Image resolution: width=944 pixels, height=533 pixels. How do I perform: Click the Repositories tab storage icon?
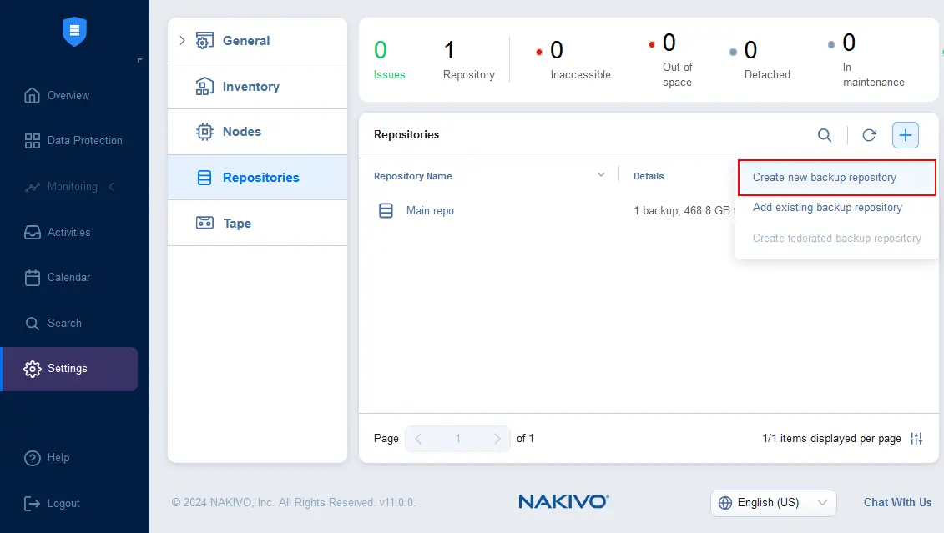coord(204,178)
